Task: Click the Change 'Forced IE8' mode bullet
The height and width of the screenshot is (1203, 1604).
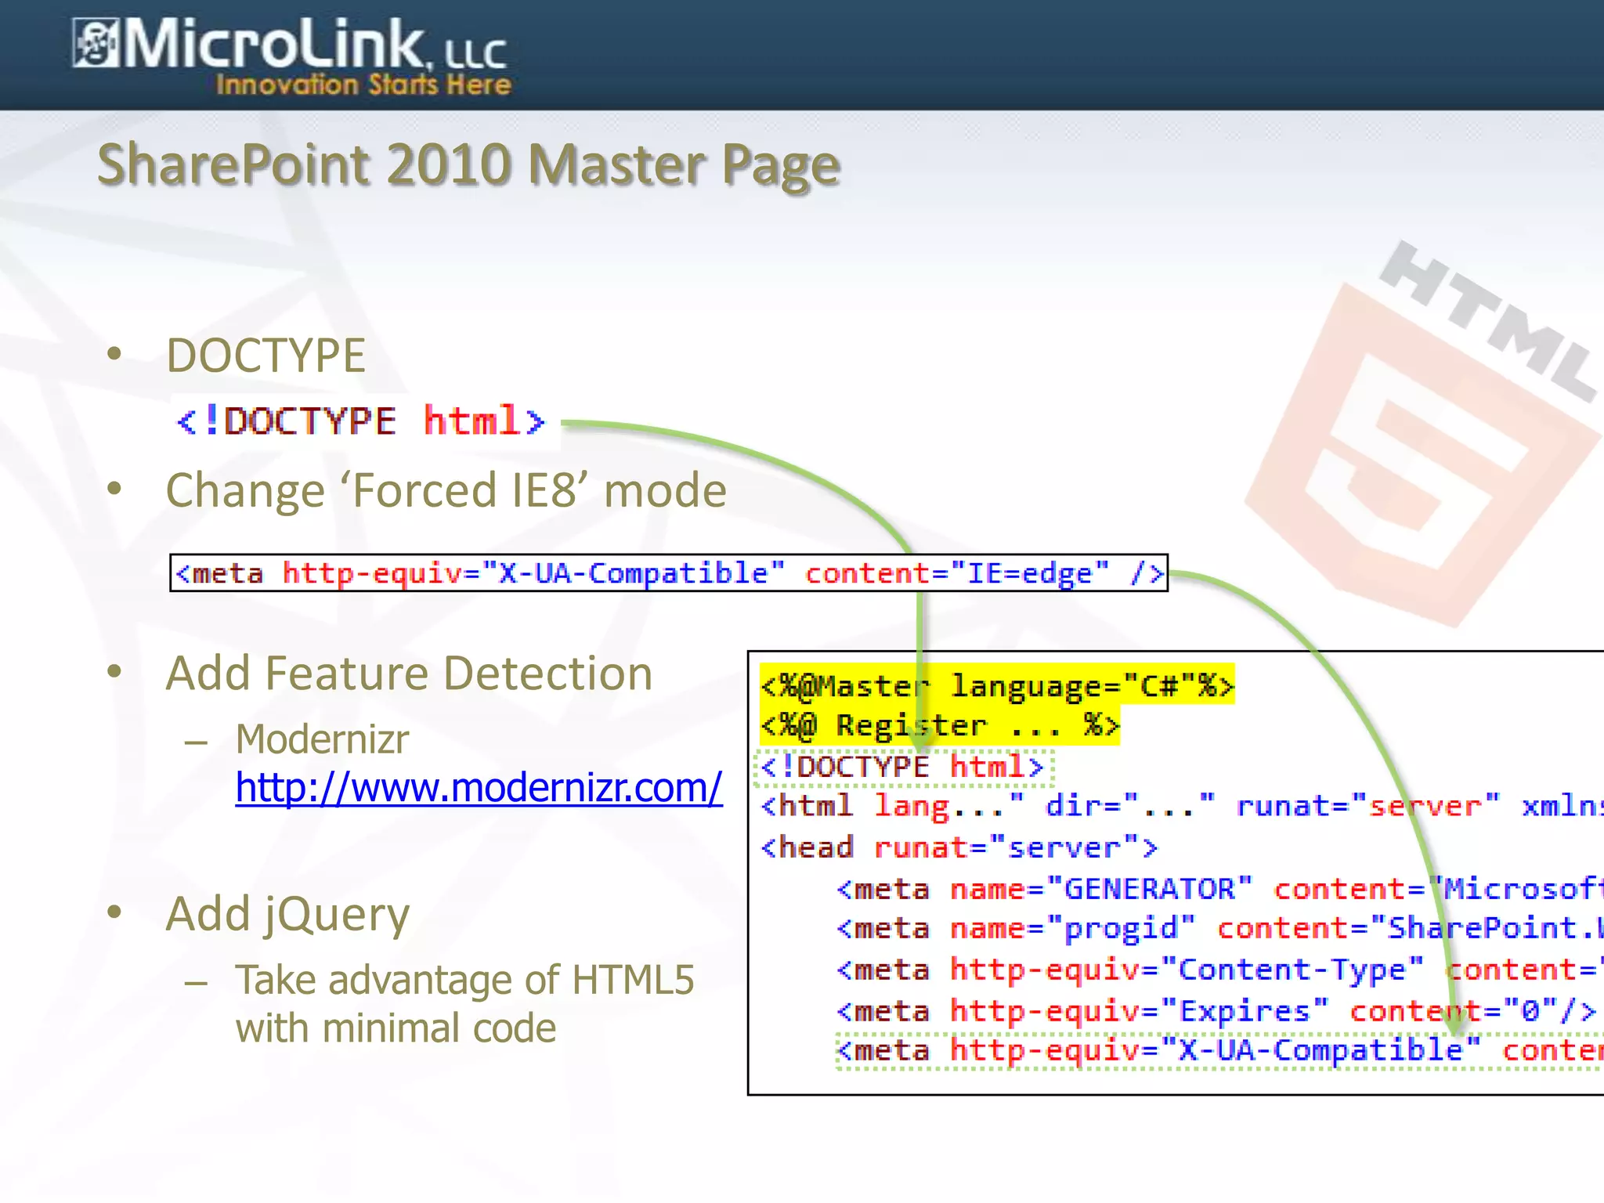Action: pos(446,491)
